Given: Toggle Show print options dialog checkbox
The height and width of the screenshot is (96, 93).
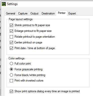Looking at the screenshot, I should [x=11, y=91].
